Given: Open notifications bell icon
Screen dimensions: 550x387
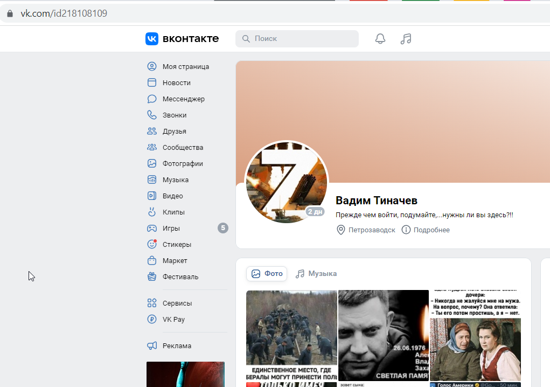Looking at the screenshot, I should [380, 39].
